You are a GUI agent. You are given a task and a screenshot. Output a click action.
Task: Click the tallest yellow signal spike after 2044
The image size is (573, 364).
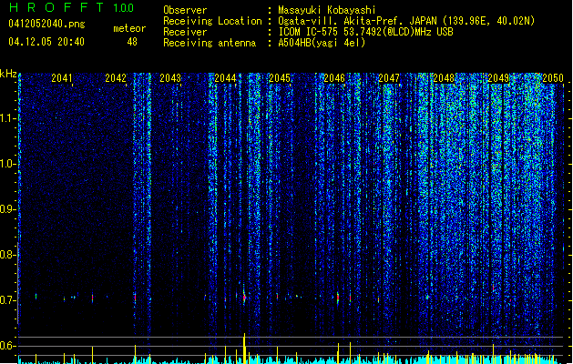[x=244, y=348]
